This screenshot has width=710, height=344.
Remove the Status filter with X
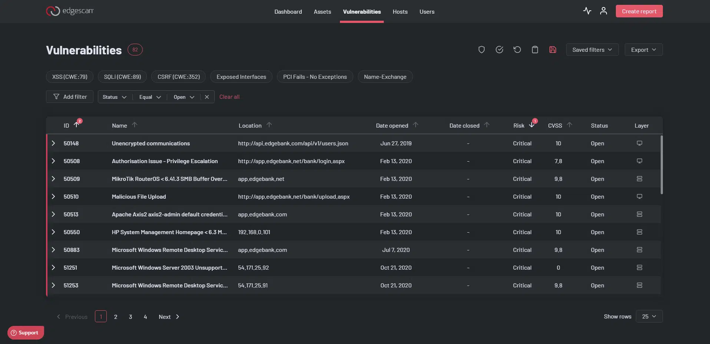pyautogui.click(x=207, y=97)
